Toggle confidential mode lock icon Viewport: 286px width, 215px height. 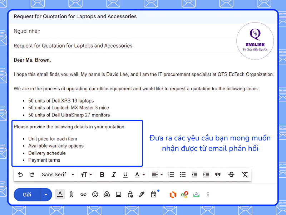click(130, 194)
